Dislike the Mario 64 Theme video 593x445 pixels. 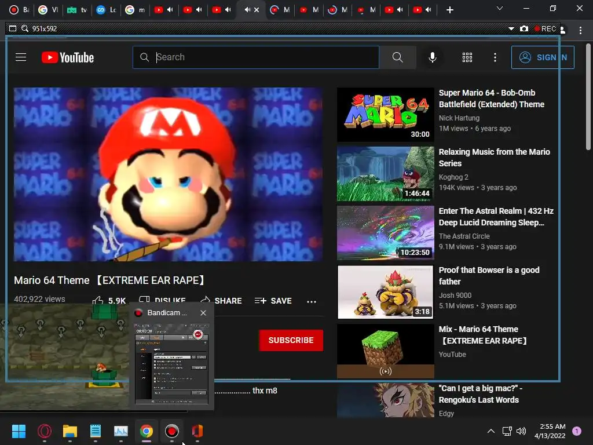(x=163, y=300)
